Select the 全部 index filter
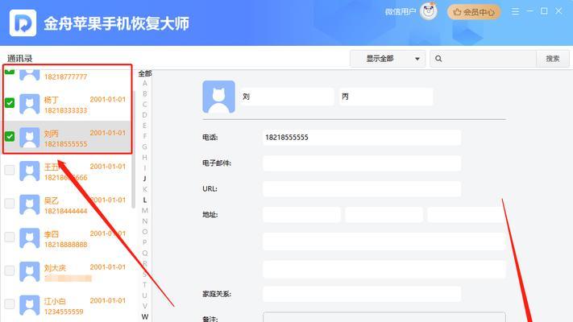 click(x=145, y=74)
